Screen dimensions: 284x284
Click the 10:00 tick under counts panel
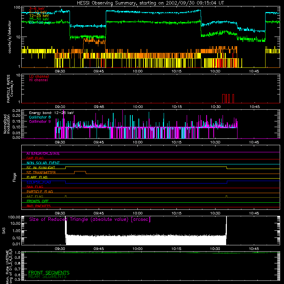[137, 71]
